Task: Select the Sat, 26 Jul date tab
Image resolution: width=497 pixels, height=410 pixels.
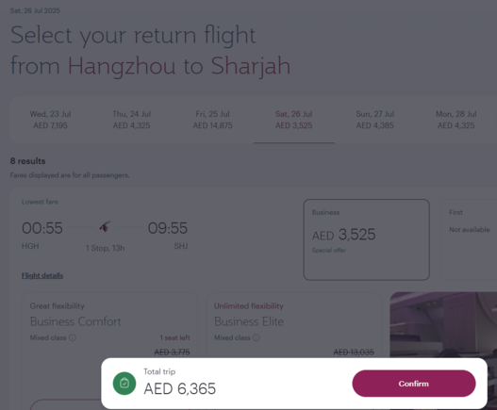Action: (x=294, y=120)
